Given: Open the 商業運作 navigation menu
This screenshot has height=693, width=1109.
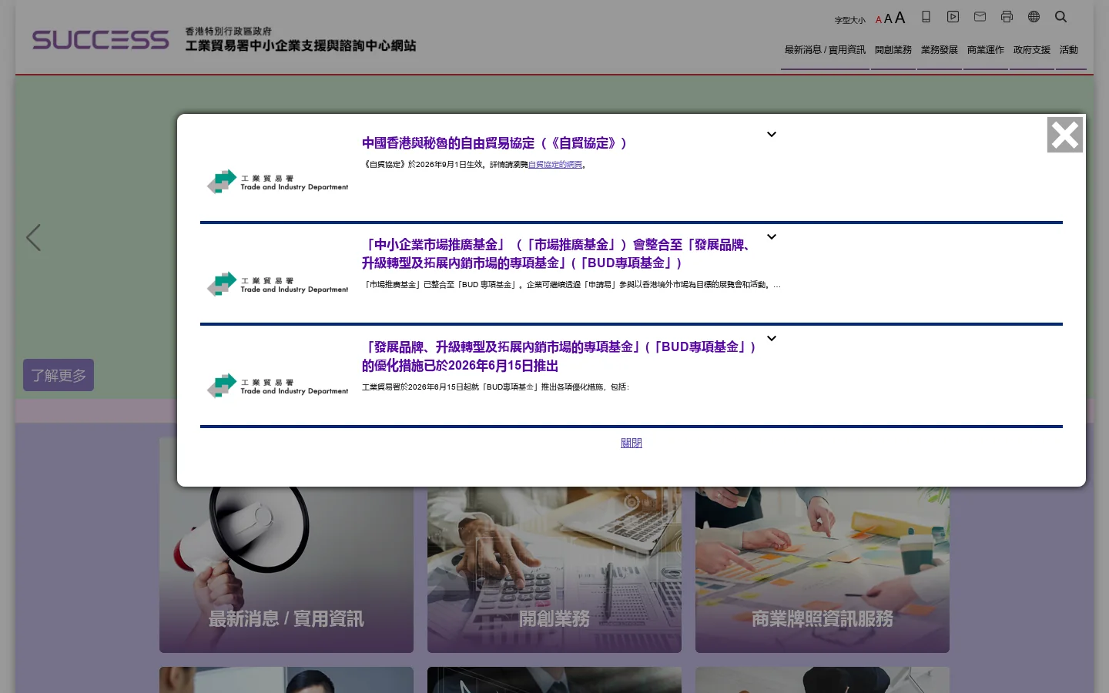Looking at the screenshot, I should [x=986, y=50].
